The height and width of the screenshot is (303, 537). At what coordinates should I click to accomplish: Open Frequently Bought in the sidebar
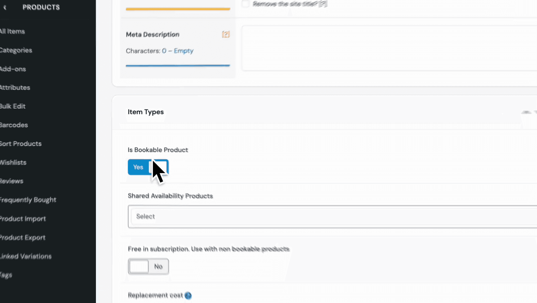(28, 200)
